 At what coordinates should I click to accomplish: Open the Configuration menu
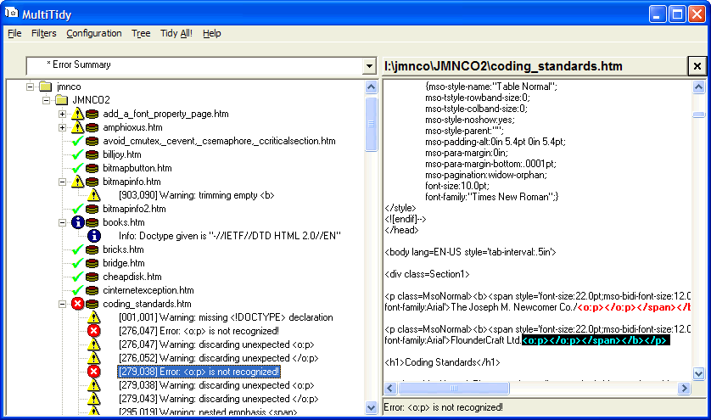tap(94, 33)
